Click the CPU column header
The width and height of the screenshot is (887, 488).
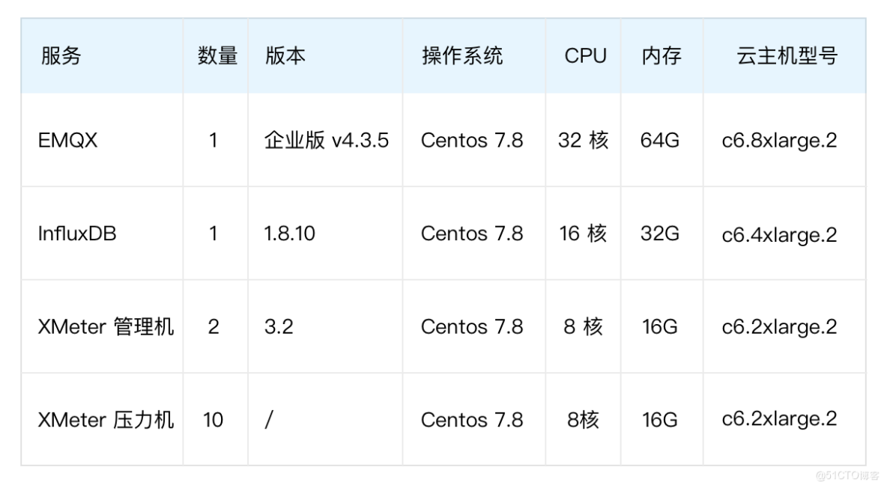tap(585, 56)
